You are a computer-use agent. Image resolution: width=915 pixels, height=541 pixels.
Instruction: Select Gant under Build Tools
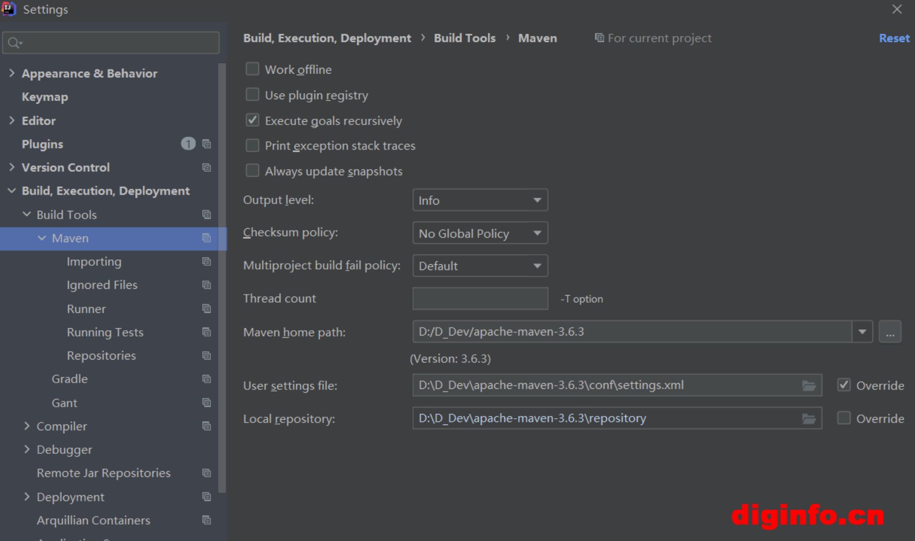coord(65,402)
